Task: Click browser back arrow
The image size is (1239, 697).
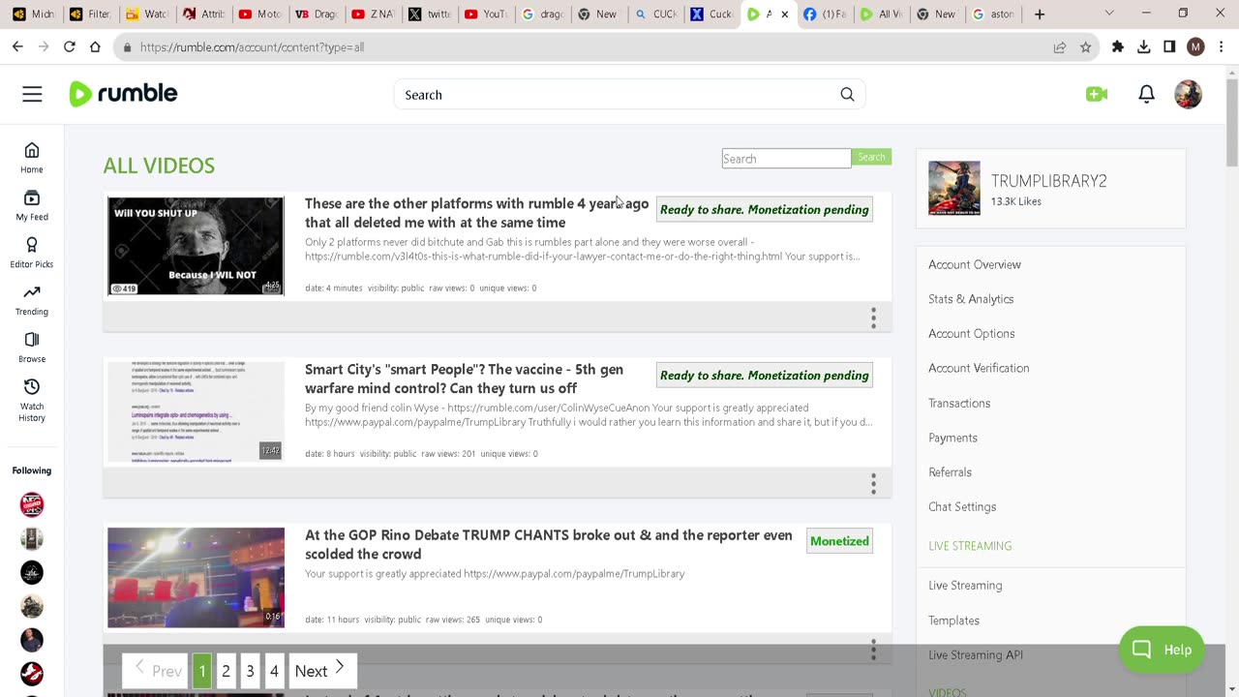Action: [17, 46]
